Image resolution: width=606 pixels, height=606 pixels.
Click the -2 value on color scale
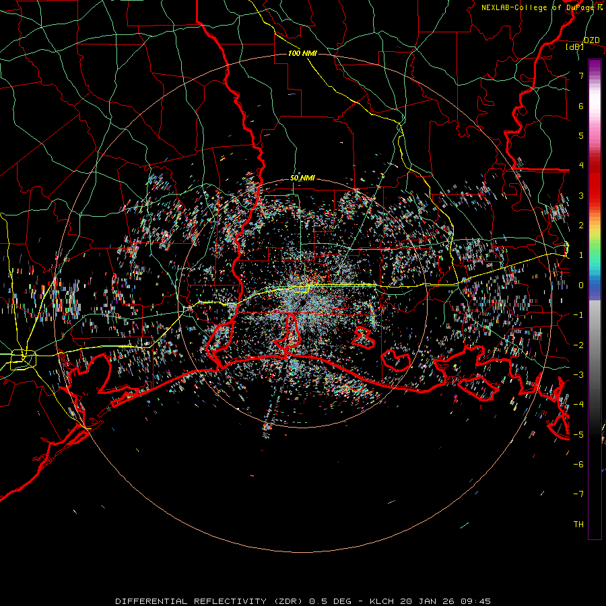tap(578, 345)
